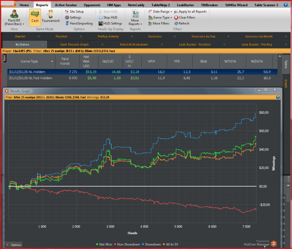The width and height of the screenshot is (292, 249).
Task: Close the Cash Results Graph tab
Action: tap(102, 45)
